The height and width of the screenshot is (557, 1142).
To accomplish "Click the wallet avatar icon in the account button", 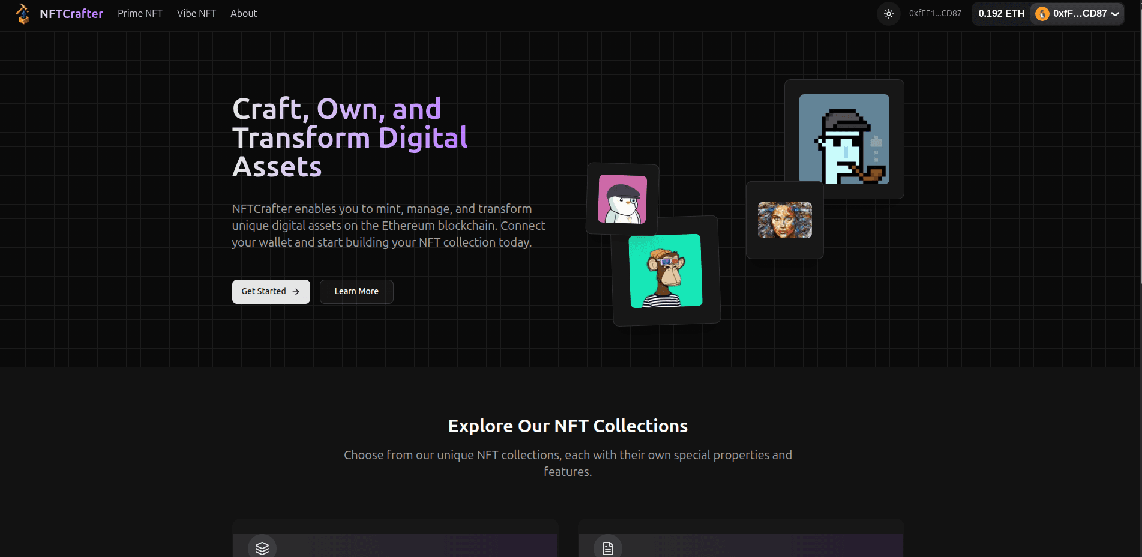I will click(1041, 13).
